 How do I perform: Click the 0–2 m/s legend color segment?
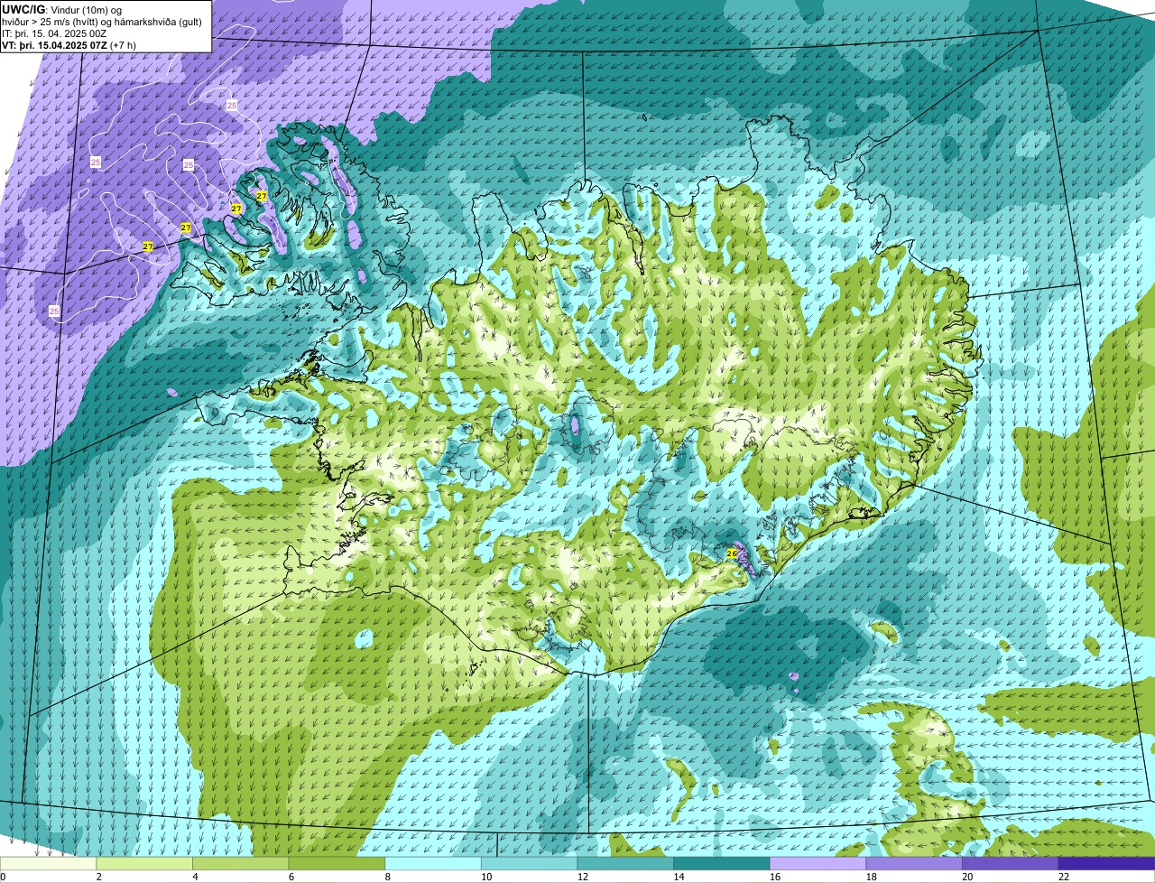[48, 864]
